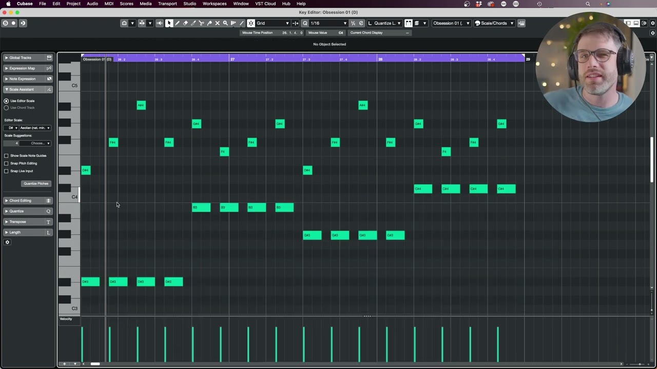Screen dimensions: 657x369
Task: Open Scale Suggestions Choose dropdown
Action: 34,143
